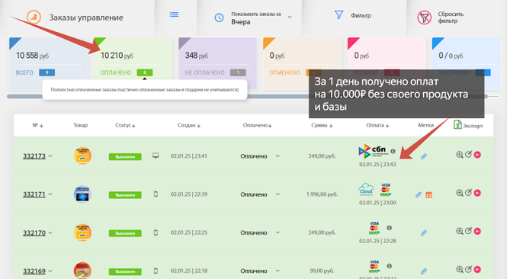Open order number 332169 link
The height and width of the screenshot is (279, 507).
click(x=34, y=271)
